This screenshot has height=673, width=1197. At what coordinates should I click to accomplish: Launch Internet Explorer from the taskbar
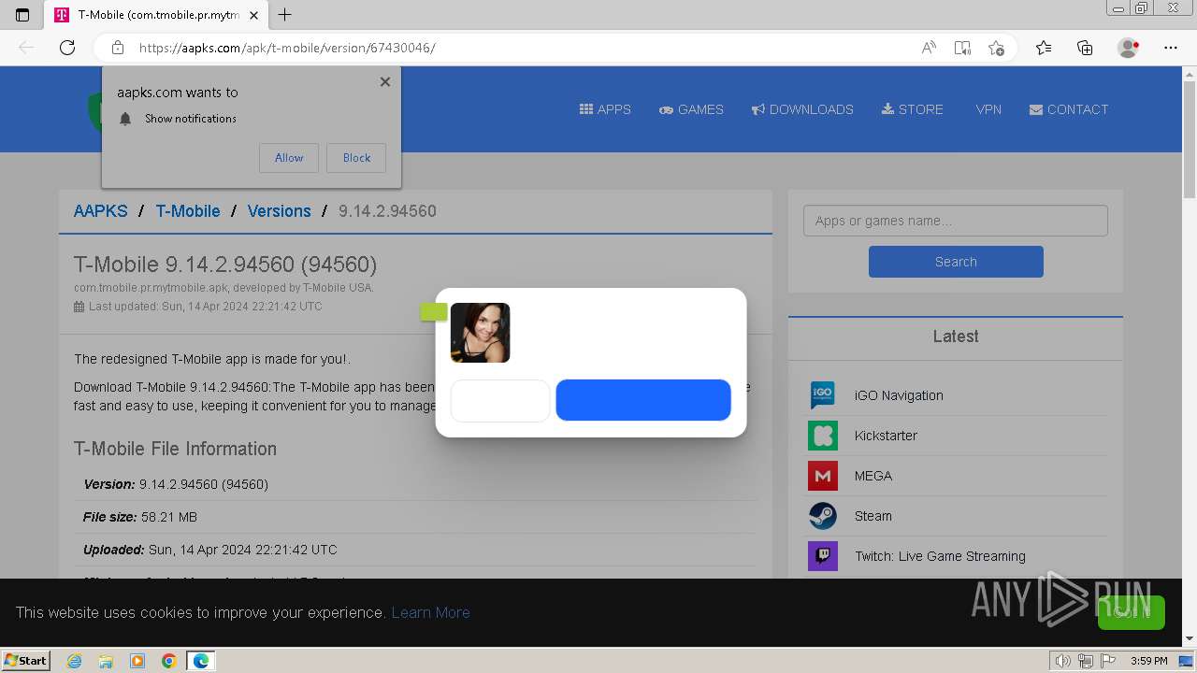[x=74, y=661]
